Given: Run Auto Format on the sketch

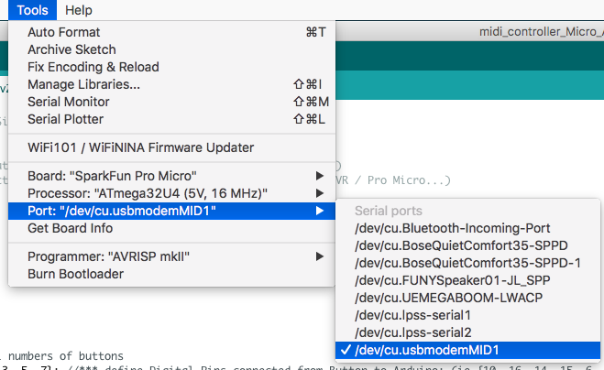Looking at the screenshot, I should 65,32.
